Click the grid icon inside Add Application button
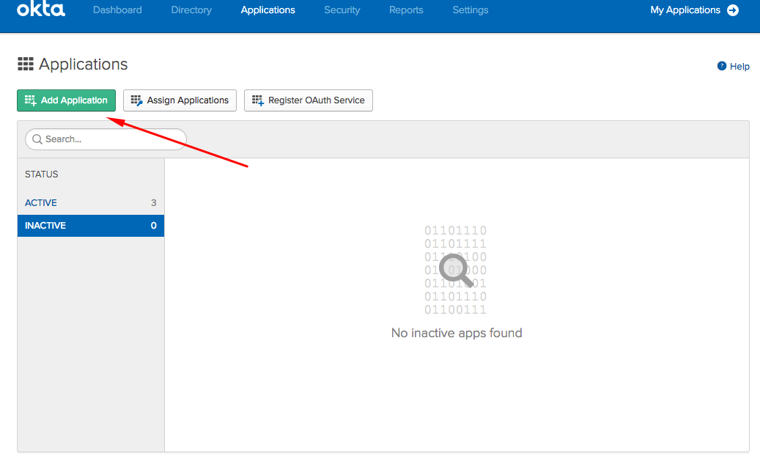The image size is (760, 475). [30, 100]
